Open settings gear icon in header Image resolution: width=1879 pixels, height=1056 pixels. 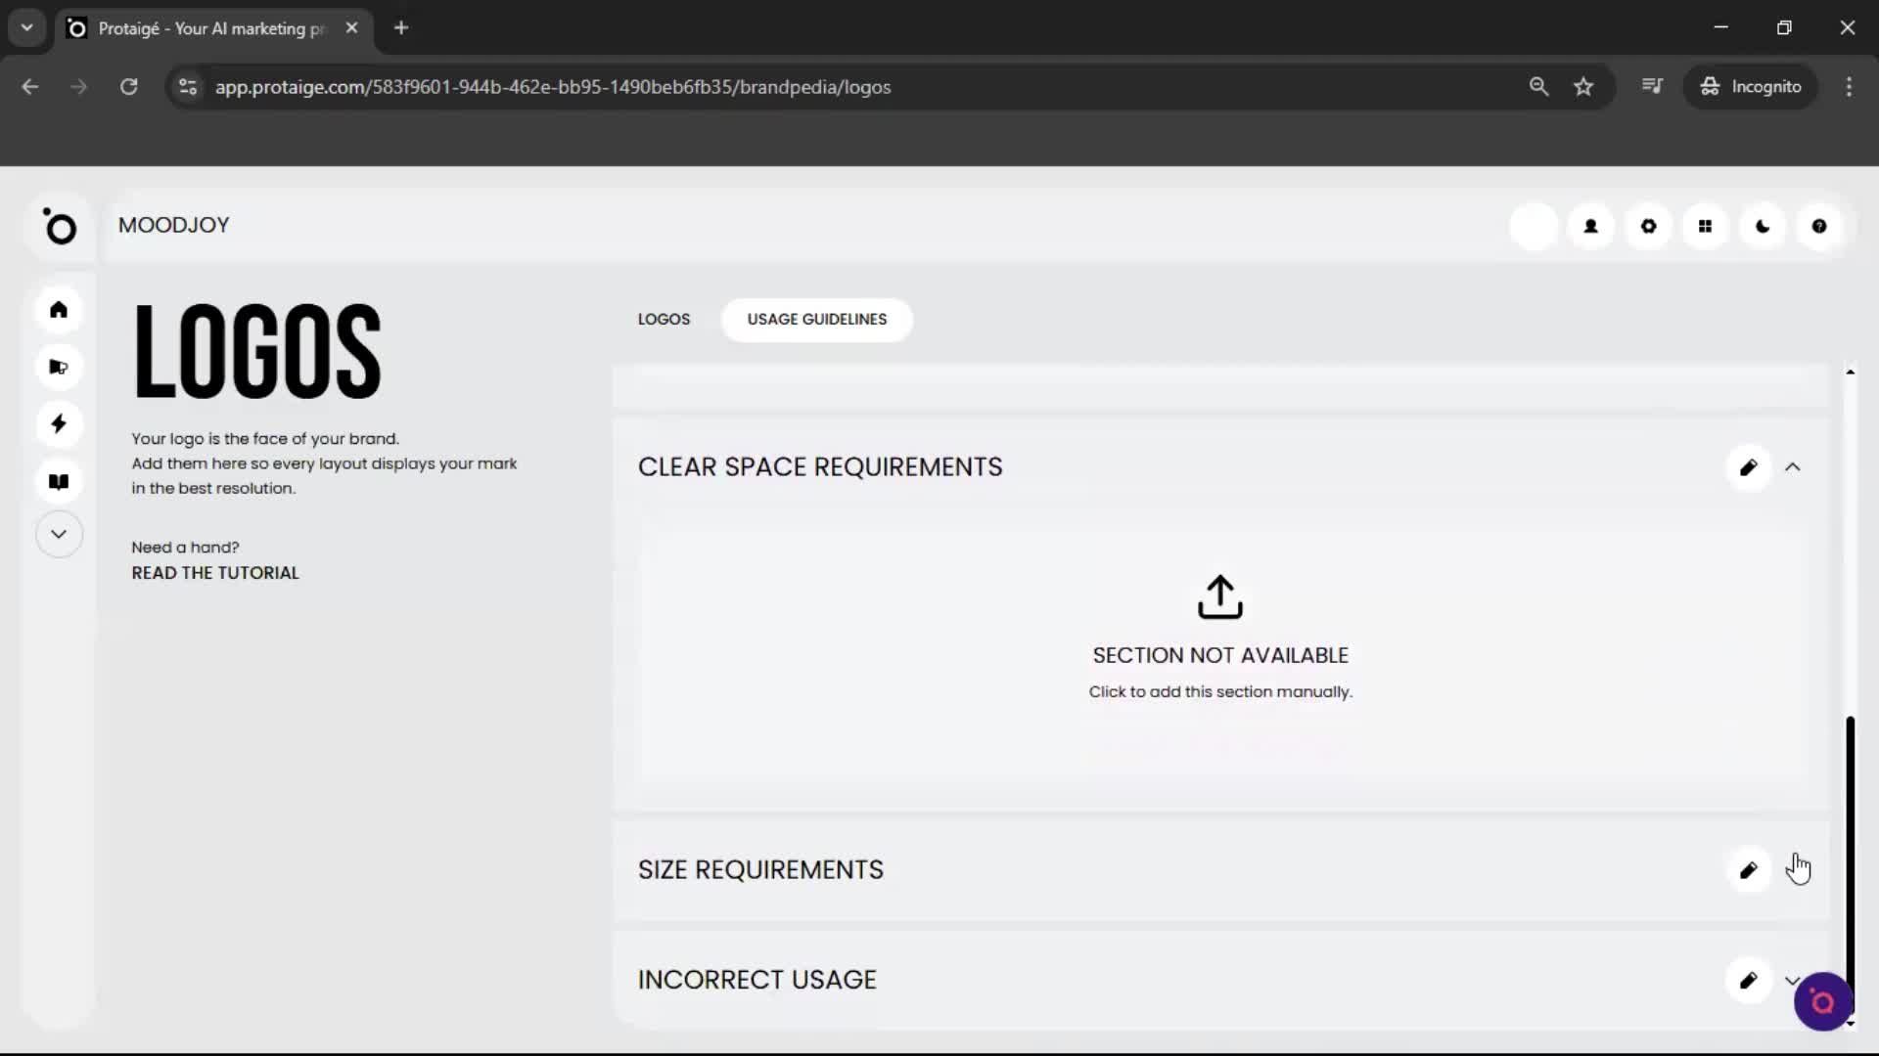[x=1648, y=226]
